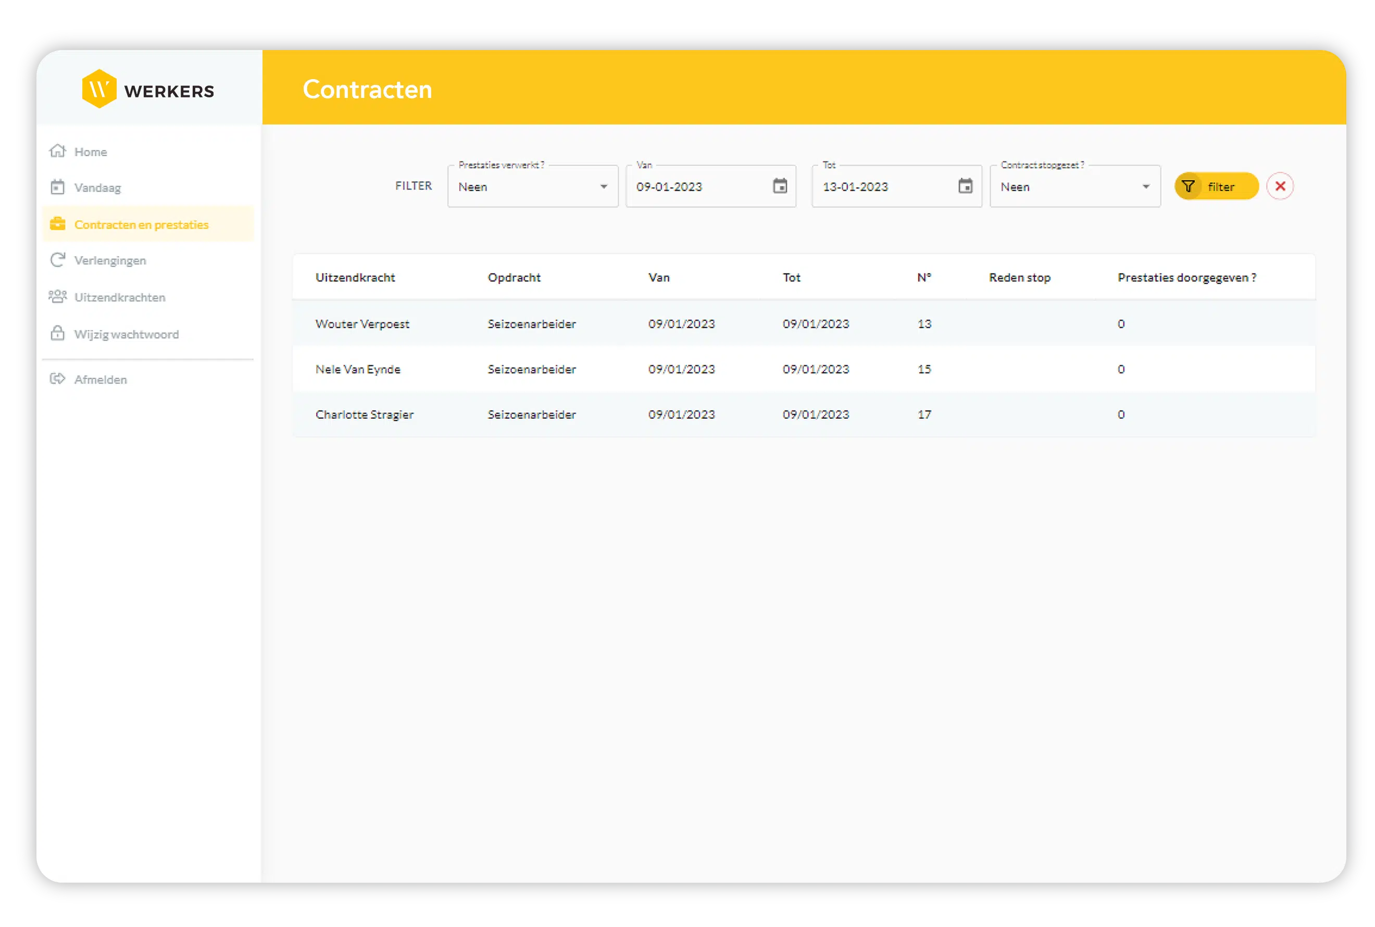Image resolution: width=1375 pixels, height=927 pixels.
Task: Click the lock icon for Wijzig wachtwoord
Action: pyautogui.click(x=57, y=333)
